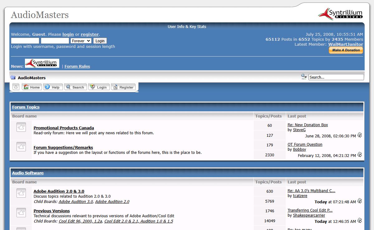
Task: View tcatzere's profile
Action: point(300,195)
